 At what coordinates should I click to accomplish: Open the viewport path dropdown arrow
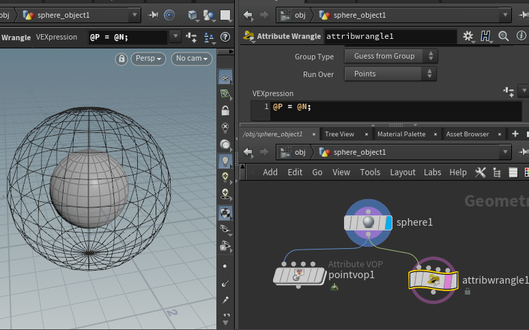(134, 15)
